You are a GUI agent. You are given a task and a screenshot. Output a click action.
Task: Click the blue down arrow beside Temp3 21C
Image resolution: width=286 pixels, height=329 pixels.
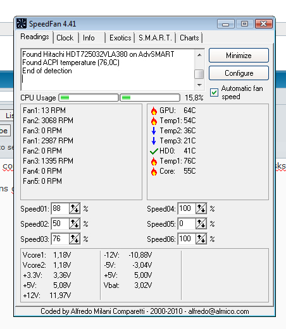click(154, 141)
